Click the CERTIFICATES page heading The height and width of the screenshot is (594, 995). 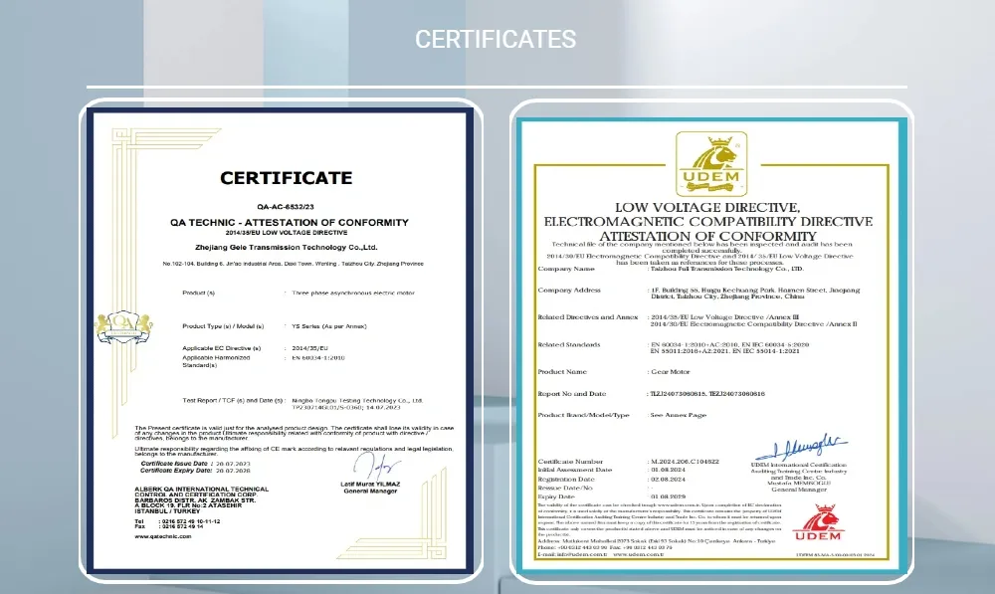click(x=497, y=39)
